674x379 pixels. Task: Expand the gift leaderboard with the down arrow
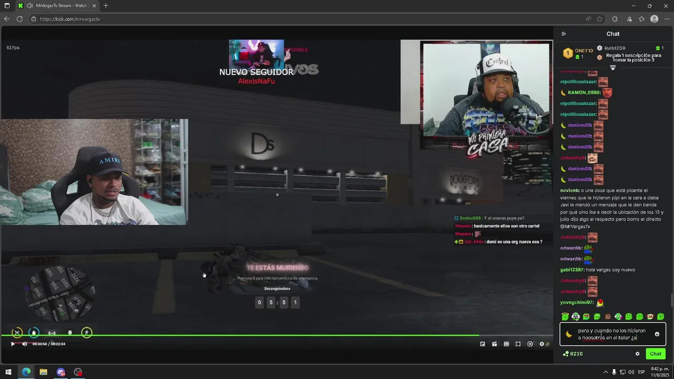pyautogui.click(x=613, y=68)
